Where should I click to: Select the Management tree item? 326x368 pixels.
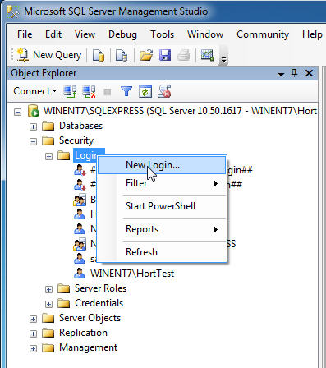(88, 347)
